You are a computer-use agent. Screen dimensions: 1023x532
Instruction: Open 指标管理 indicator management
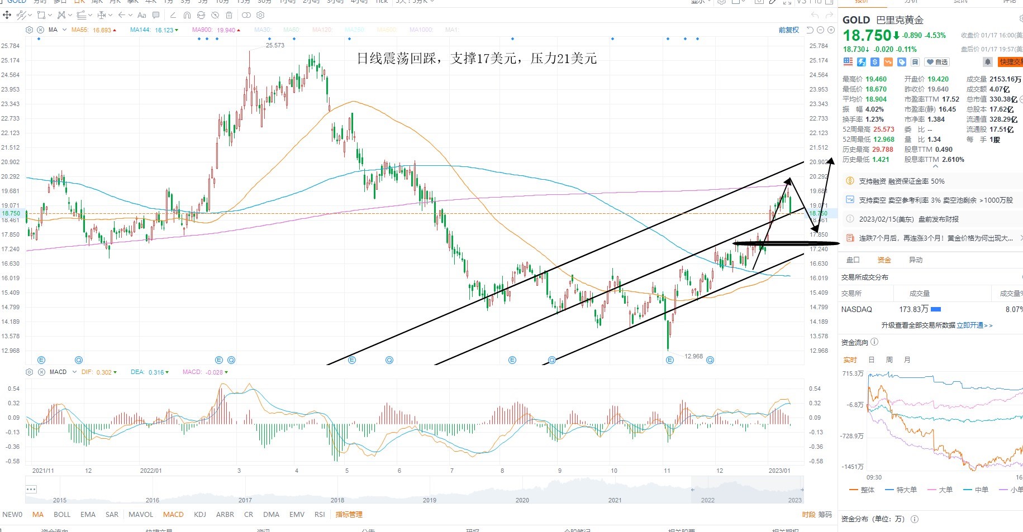[x=349, y=515]
